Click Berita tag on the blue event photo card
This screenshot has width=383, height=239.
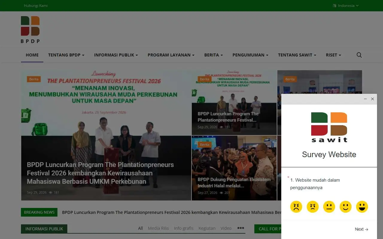tap(290, 79)
